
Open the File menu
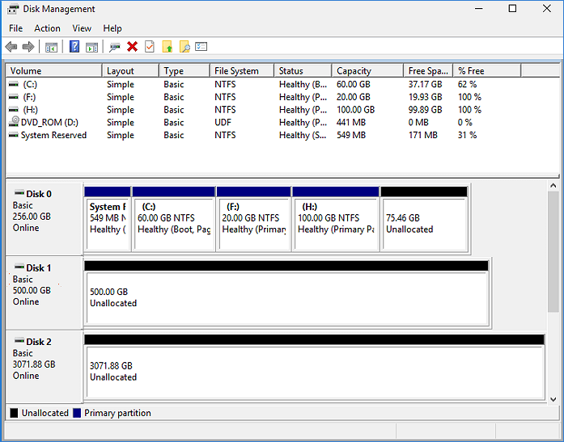click(15, 28)
